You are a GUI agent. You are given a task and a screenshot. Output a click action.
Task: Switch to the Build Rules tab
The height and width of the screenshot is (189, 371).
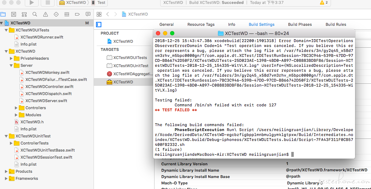coord(336,24)
